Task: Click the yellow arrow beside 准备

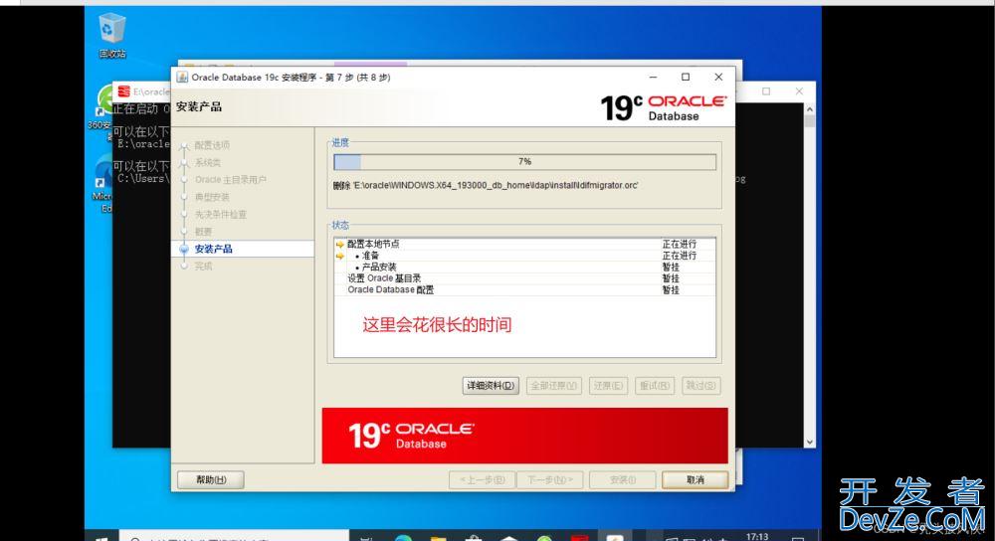Action: (340, 256)
